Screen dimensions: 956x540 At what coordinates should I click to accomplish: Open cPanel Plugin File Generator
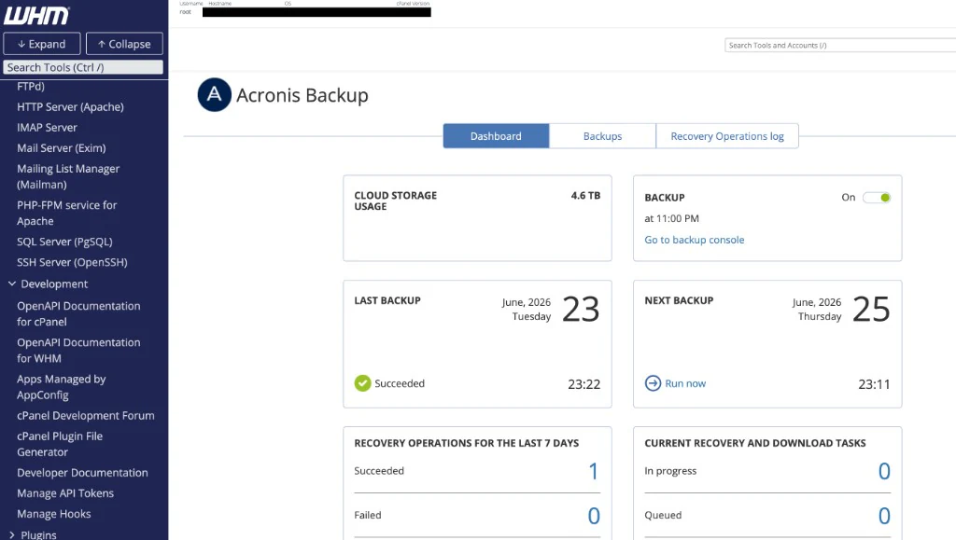click(x=60, y=444)
